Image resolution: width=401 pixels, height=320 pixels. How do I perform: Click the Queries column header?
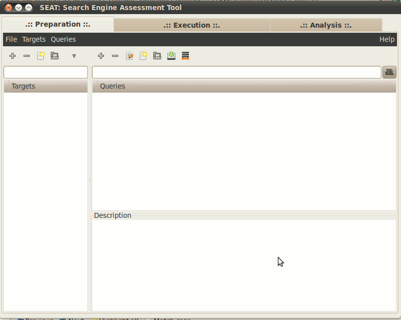click(x=244, y=86)
